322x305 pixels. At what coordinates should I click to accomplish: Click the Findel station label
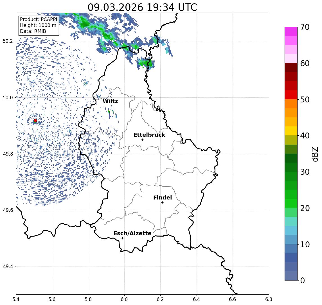point(163,198)
